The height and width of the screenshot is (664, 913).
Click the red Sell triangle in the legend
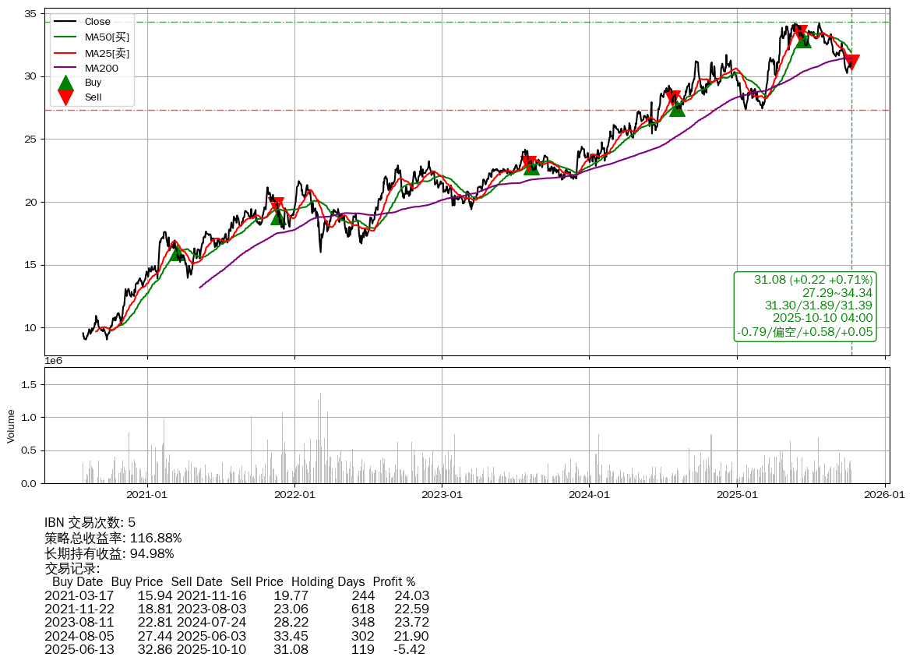pyautogui.click(x=66, y=97)
